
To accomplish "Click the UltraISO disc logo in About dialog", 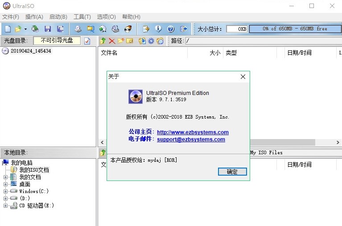I will [136, 96].
